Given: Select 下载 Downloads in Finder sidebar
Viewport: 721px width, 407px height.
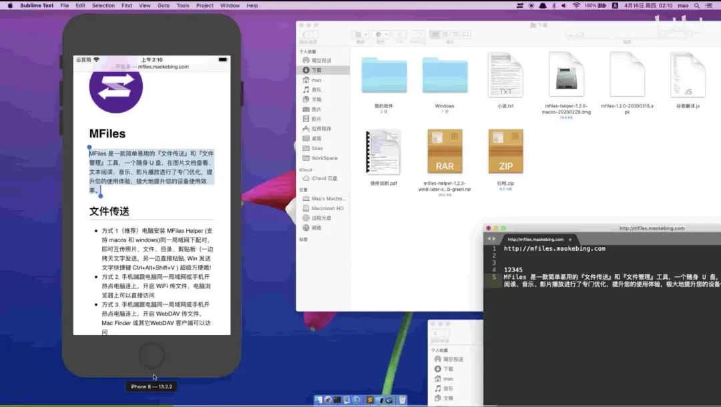Looking at the screenshot, I should pos(323,70).
